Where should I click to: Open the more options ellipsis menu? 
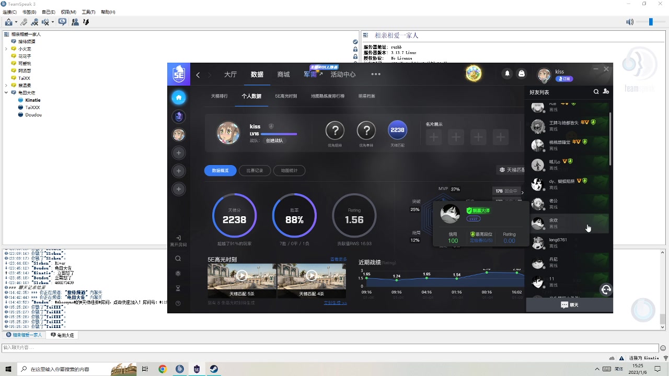tap(376, 74)
